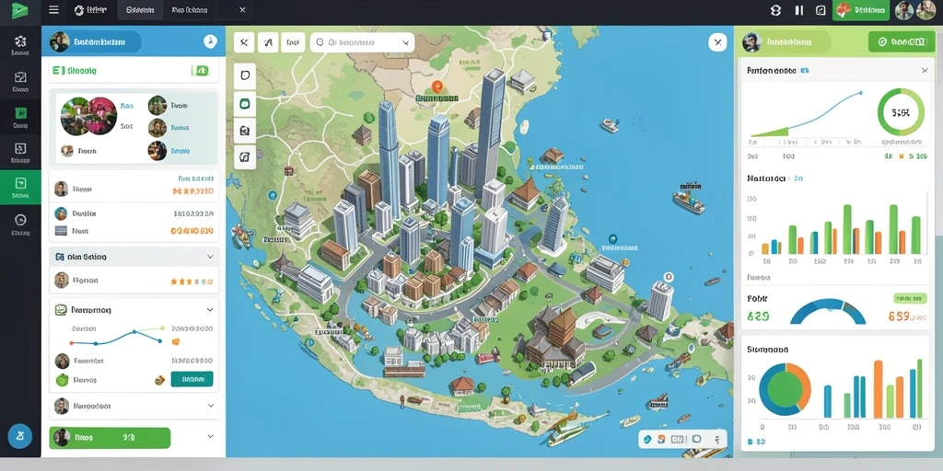
Task: Click the orange icon in bottom map toolbar
Action: point(662,439)
